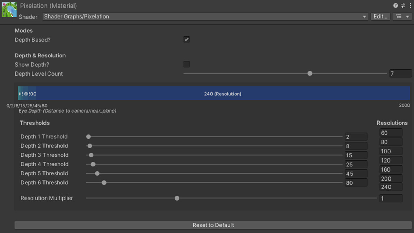Click the 240 resolution value field
This screenshot has height=233, width=414.
(391, 187)
